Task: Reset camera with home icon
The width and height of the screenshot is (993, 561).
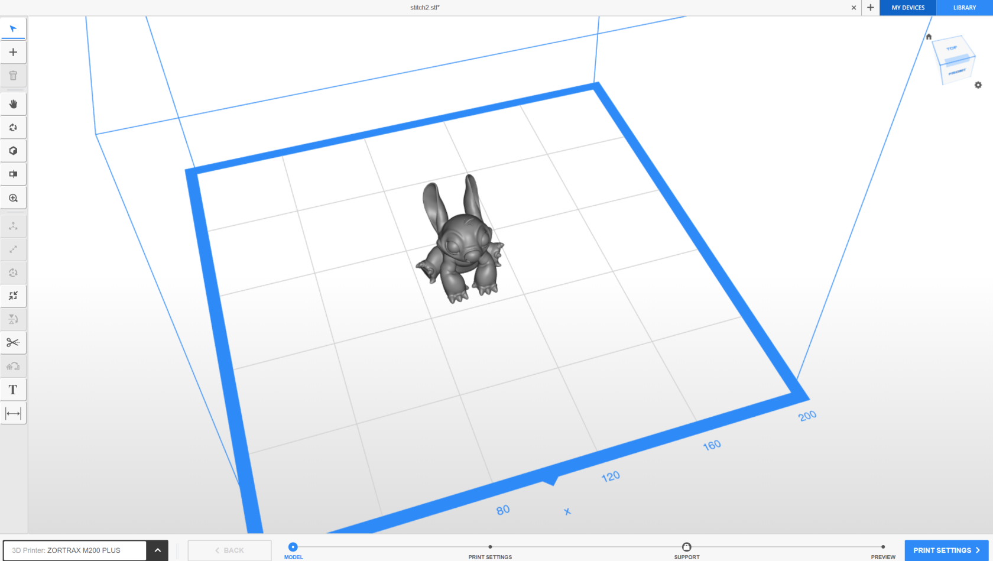Action: (x=929, y=37)
